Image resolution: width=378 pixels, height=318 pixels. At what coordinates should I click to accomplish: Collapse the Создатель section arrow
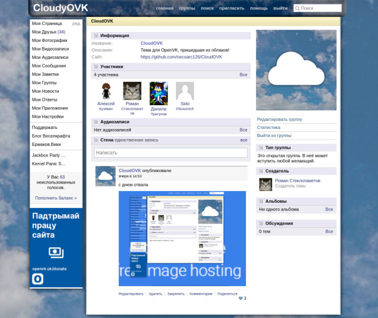[x=261, y=171]
